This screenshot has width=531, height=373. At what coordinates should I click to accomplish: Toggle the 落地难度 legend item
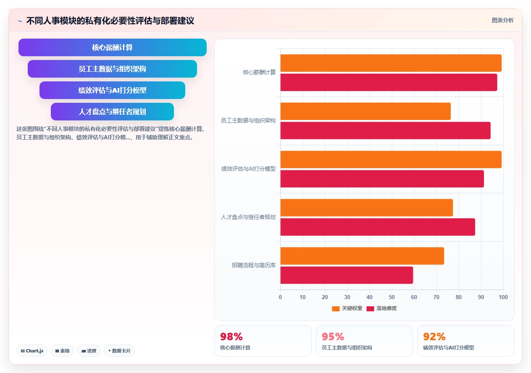381,308
